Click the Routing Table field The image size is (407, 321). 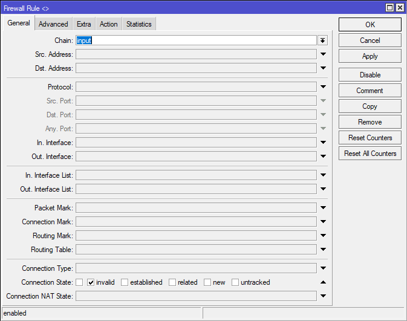pos(196,250)
